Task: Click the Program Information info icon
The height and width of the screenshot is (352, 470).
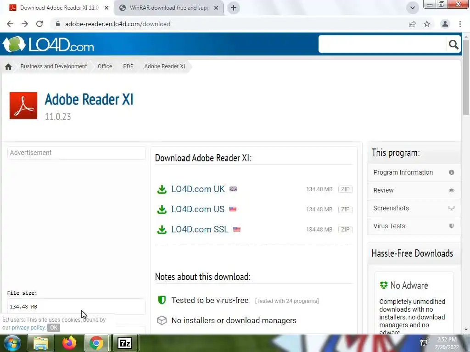Action: click(x=452, y=172)
